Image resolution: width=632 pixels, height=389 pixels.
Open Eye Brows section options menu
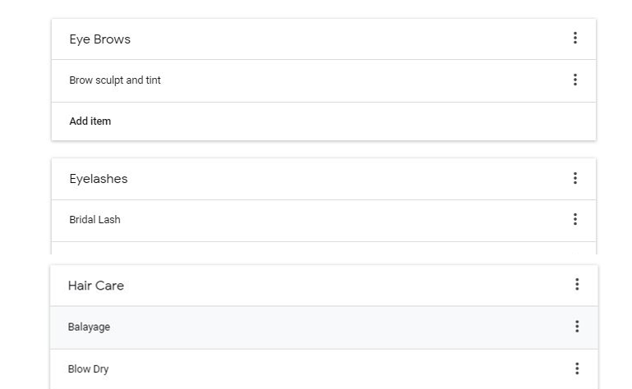(575, 39)
